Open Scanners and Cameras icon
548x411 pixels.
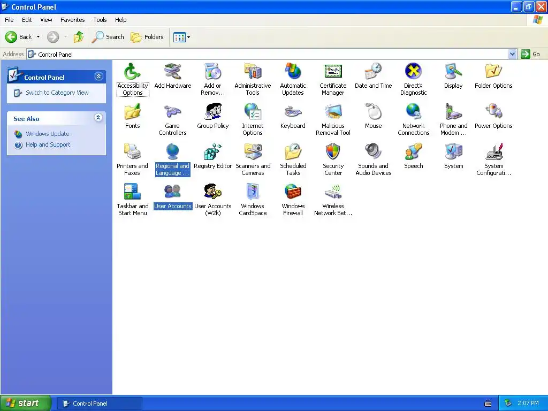click(253, 152)
